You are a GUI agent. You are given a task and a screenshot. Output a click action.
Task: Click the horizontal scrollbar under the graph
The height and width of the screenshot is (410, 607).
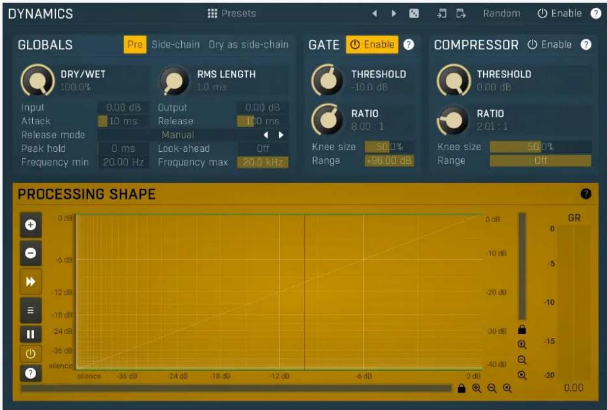[x=237, y=388]
